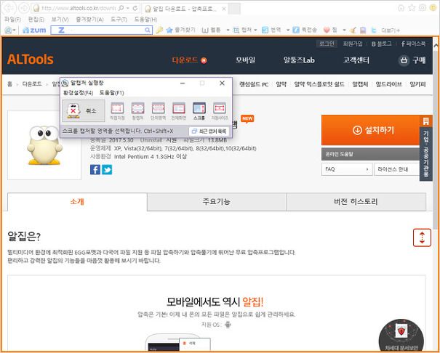The height and width of the screenshot is (353, 440).
Task: Open 도움말(F1) menu in ALCapture
Action: click(x=111, y=93)
